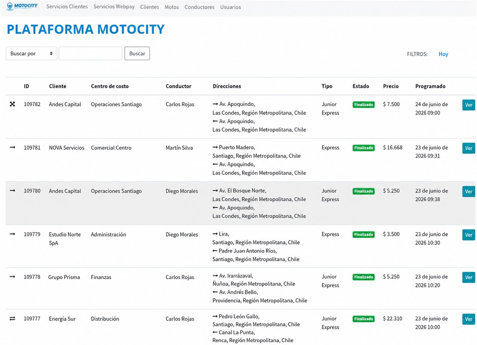Click Ver for service 109782
The image size is (477, 345).
(469, 105)
